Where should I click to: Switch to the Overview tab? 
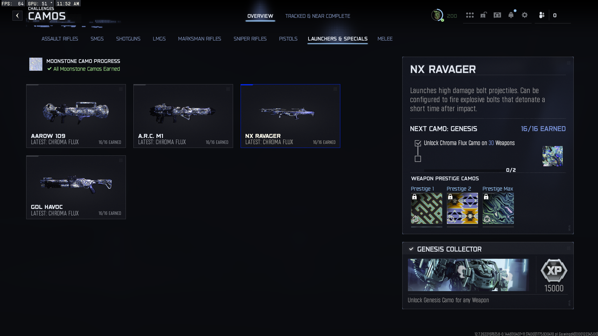260,16
